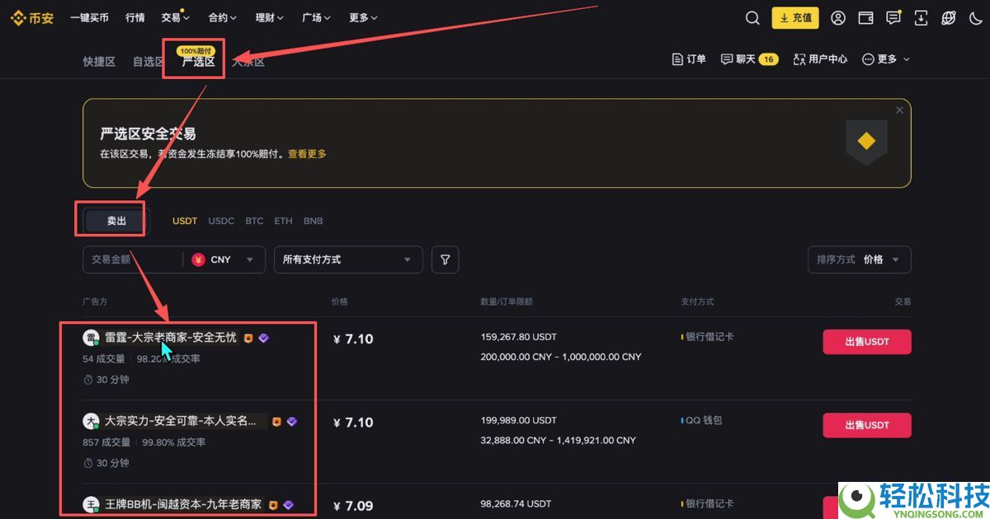This screenshot has height=519, width=990.
Task: Open the payment filter funnel icon
Action: click(445, 259)
